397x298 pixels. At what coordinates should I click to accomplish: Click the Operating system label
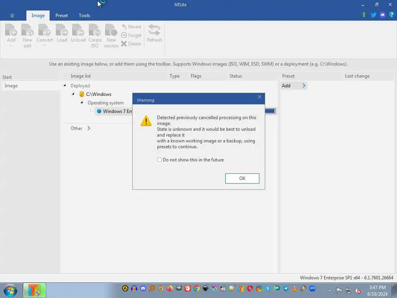click(105, 103)
